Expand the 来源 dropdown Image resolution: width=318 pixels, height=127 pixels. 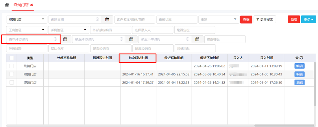(x=218, y=20)
